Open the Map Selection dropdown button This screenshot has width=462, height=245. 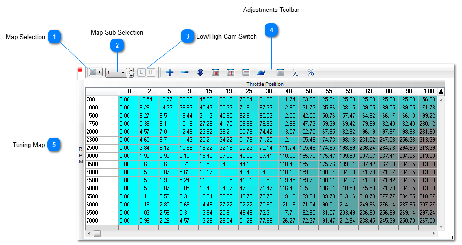pos(96,72)
